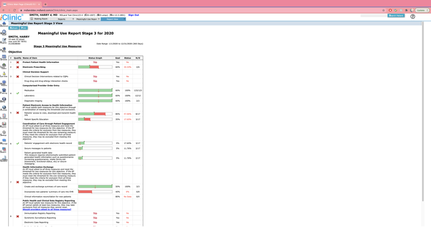
Task: Open the Inventory sidebar icon
Action: (4, 117)
